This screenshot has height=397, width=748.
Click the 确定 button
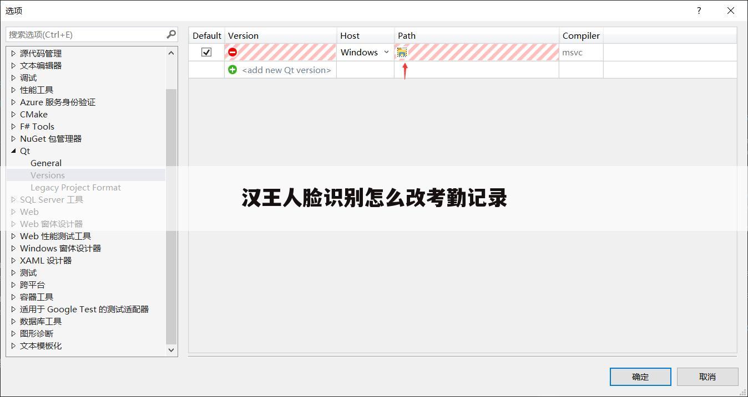[x=640, y=377]
